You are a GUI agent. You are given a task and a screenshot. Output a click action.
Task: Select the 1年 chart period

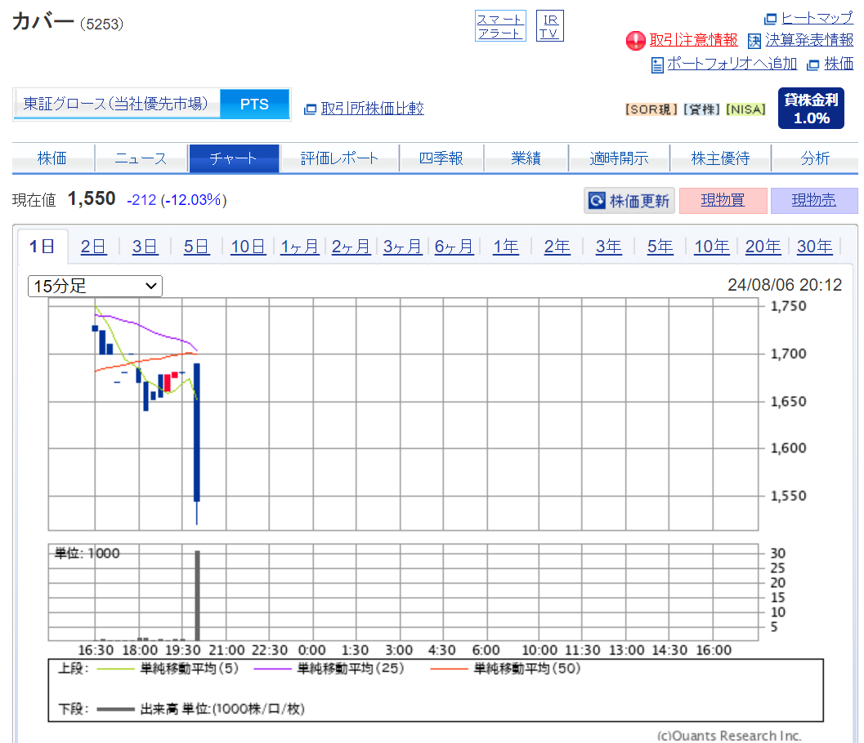tap(506, 247)
